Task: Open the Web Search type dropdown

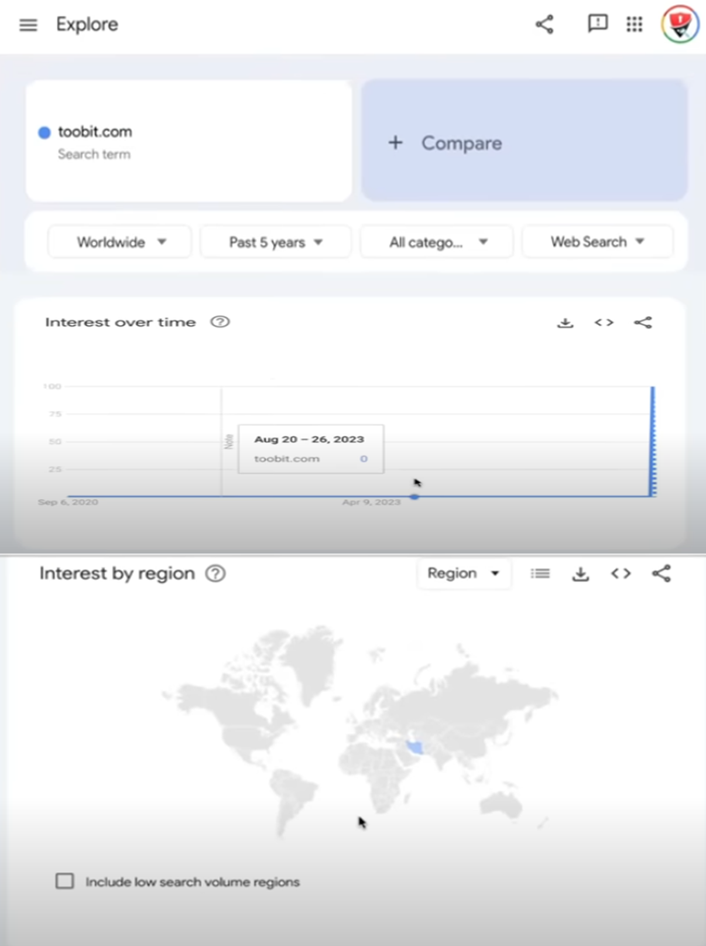Action: (x=598, y=241)
